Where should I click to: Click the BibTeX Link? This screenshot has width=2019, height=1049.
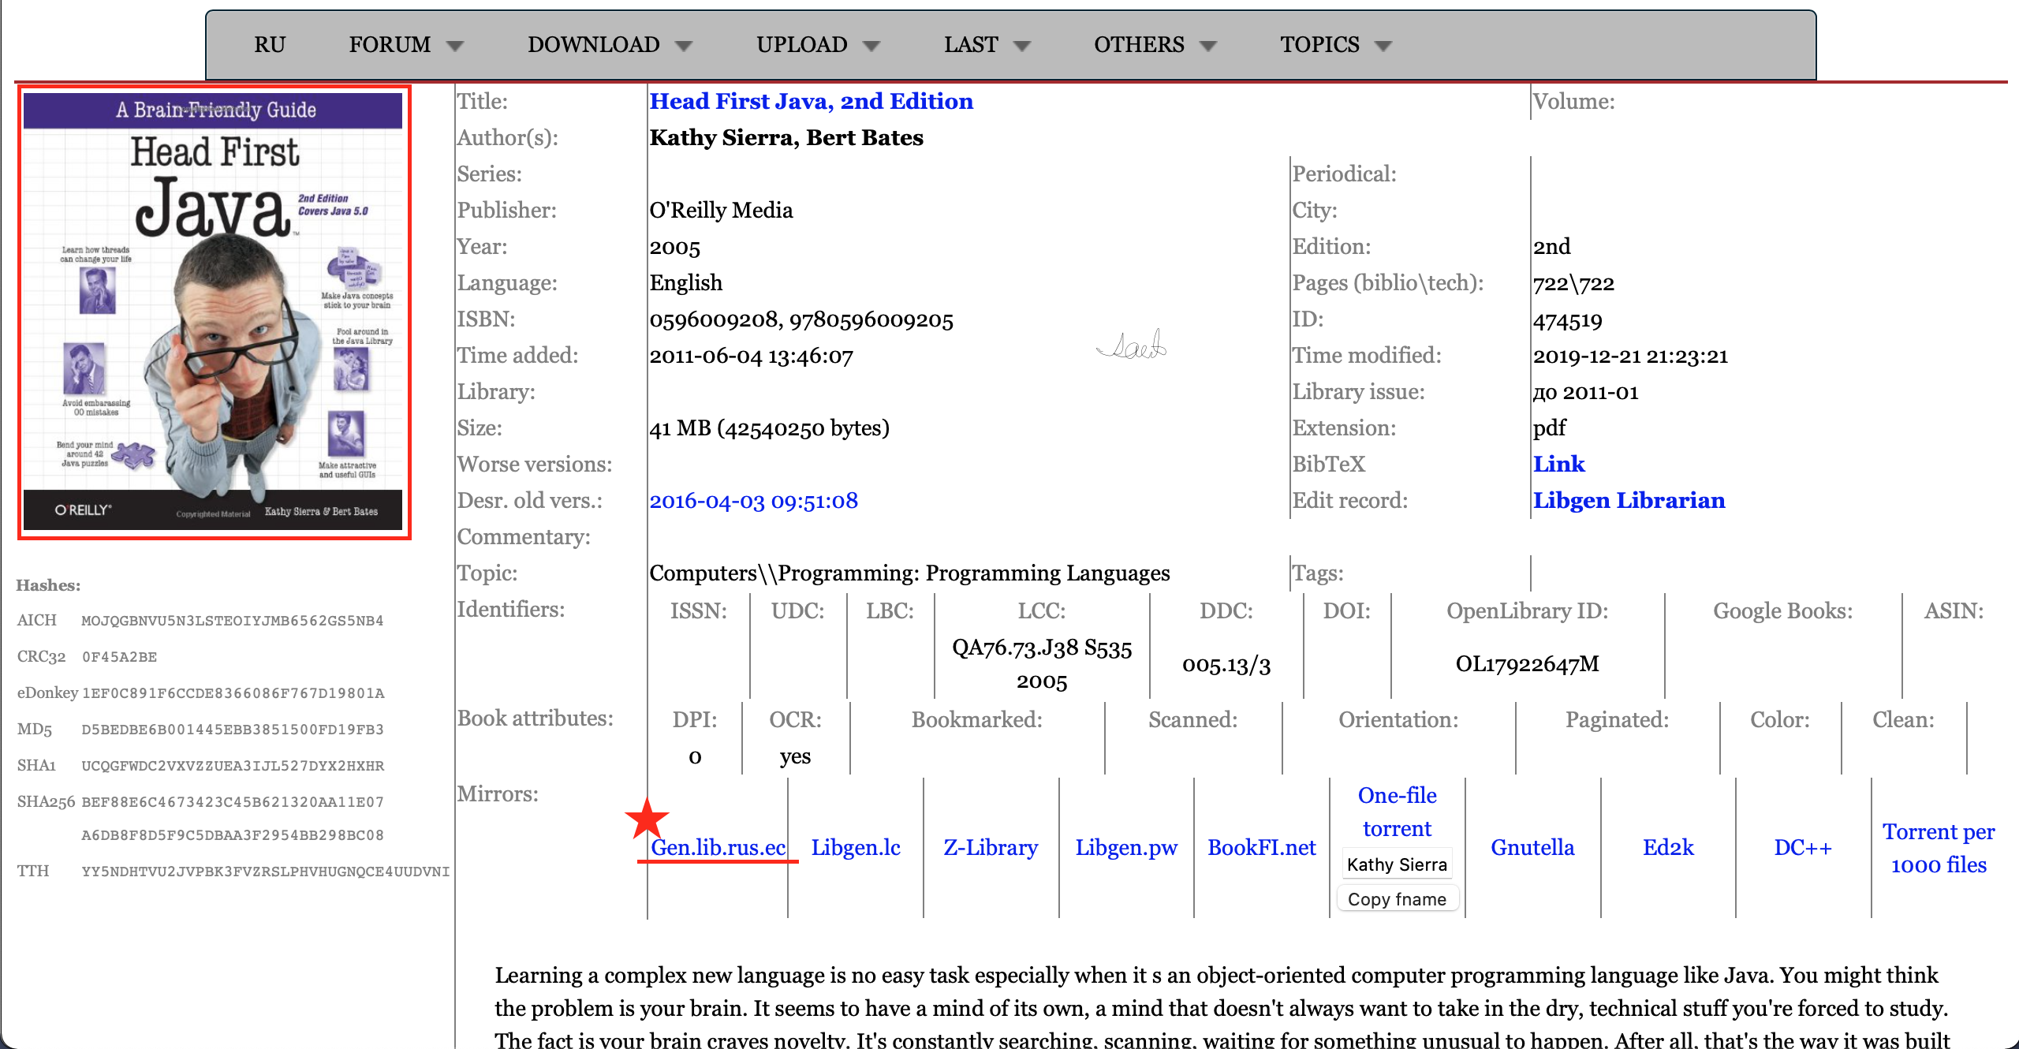1558,464
